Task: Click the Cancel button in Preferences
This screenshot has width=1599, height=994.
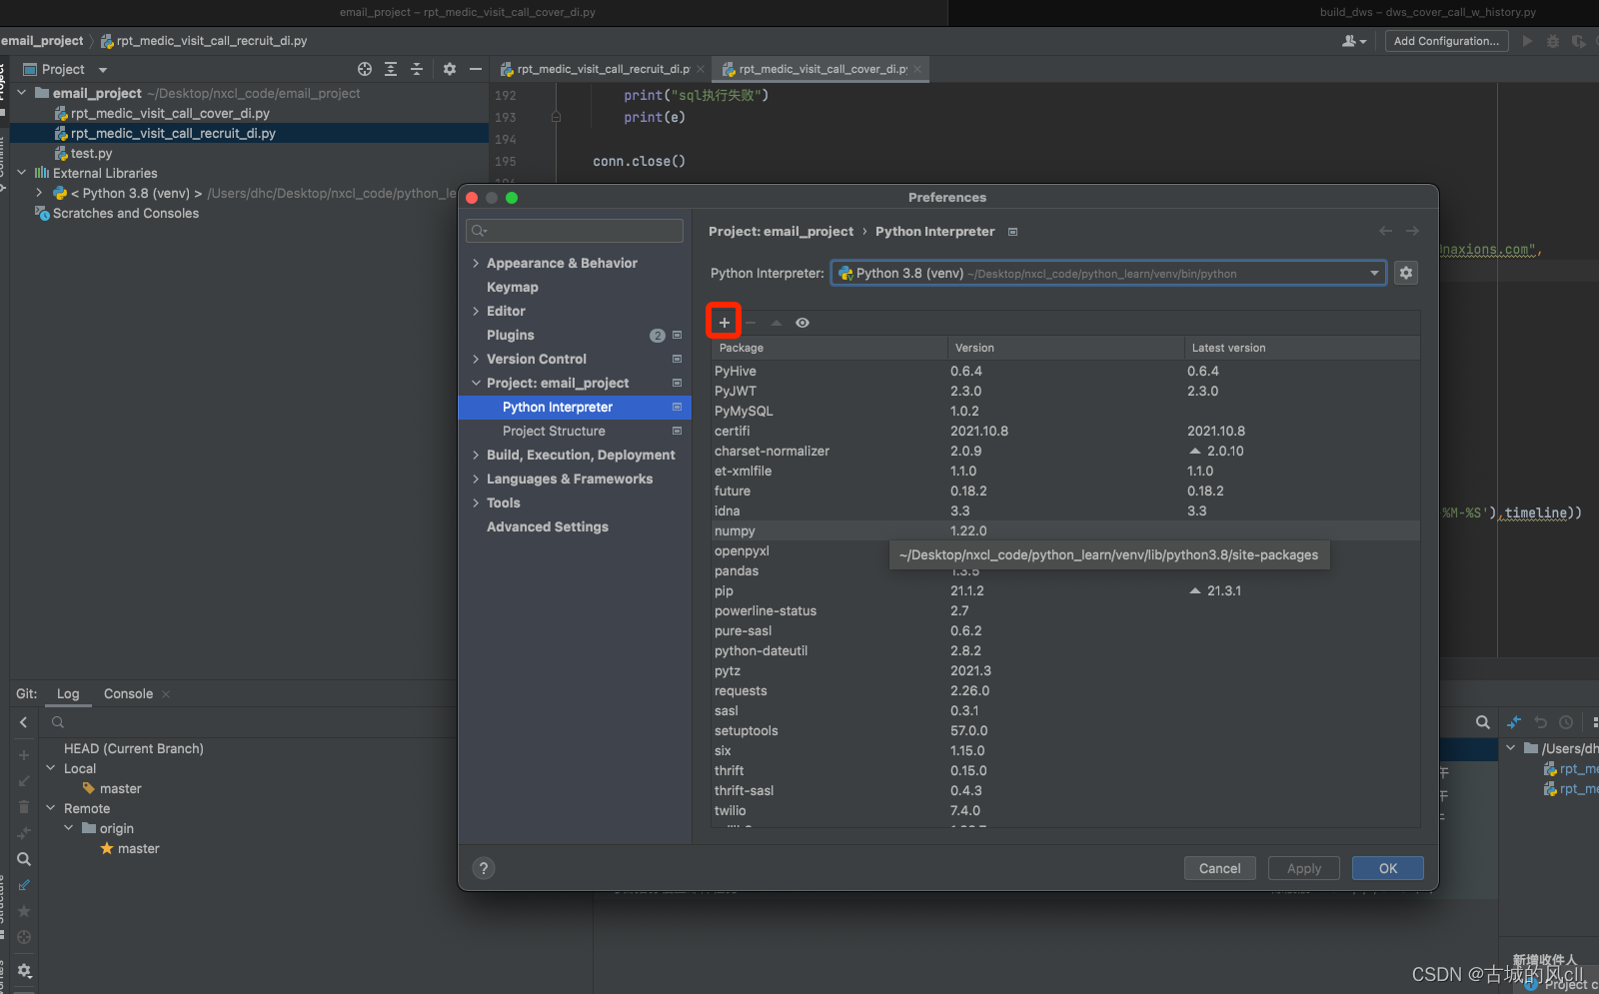Action: tap(1220, 868)
